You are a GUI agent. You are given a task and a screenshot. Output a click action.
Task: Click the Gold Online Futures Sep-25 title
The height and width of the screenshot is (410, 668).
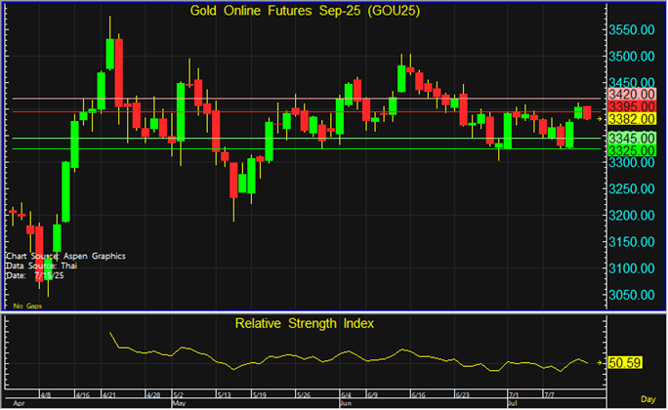[299, 12]
